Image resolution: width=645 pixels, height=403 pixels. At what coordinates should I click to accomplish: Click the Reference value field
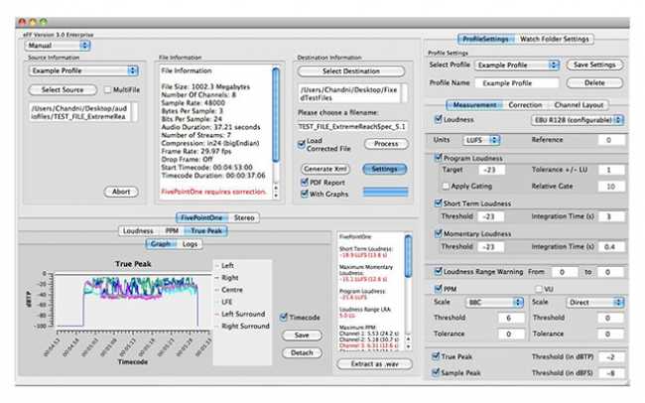(611, 140)
